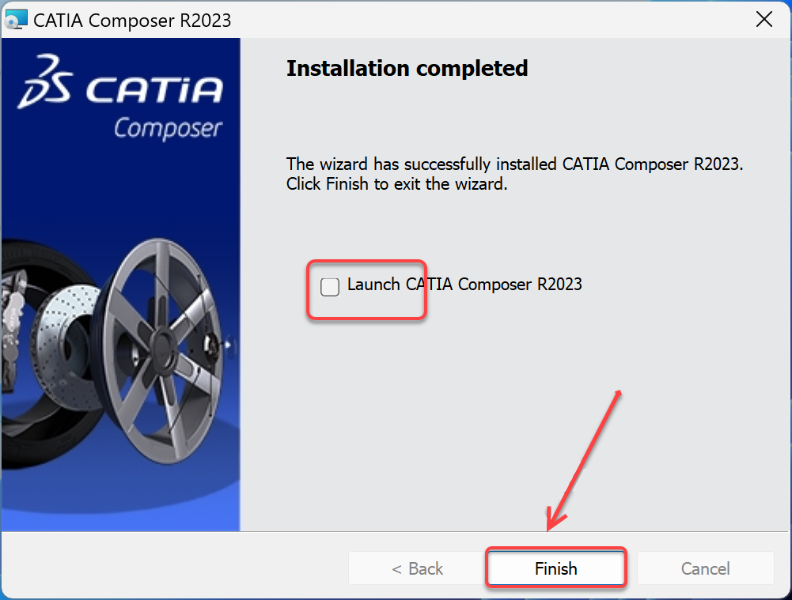This screenshot has height=600, width=792.
Task: Close the installer window
Action: 764,19
